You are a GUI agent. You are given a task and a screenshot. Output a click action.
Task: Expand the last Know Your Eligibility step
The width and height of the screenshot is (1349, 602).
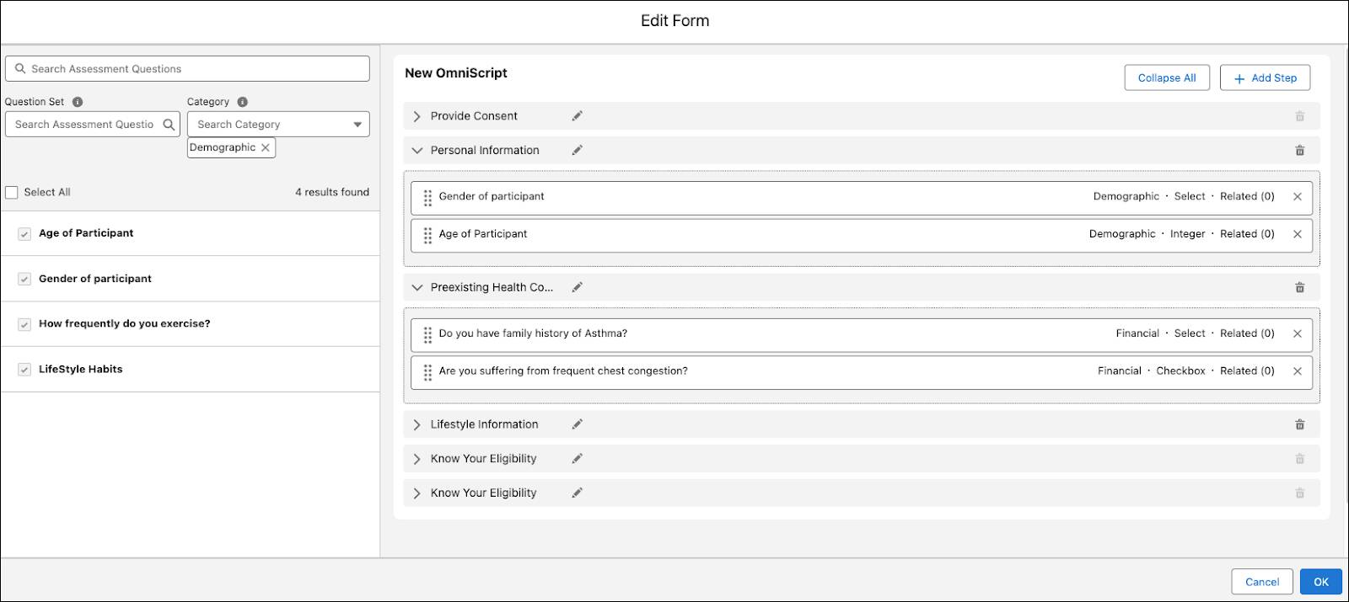(417, 493)
